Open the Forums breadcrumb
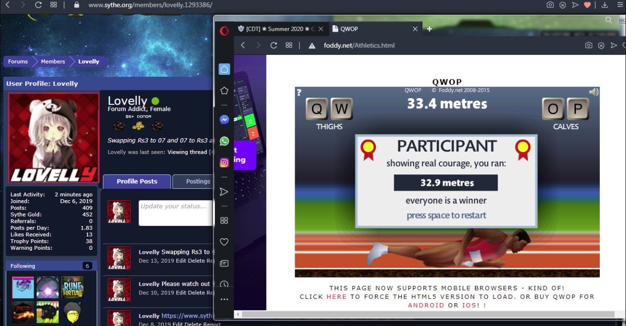 [18, 61]
